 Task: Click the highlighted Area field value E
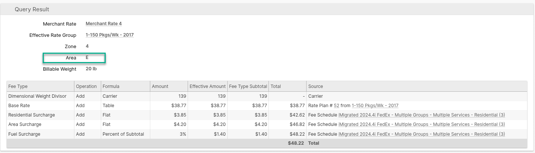(x=87, y=58)
